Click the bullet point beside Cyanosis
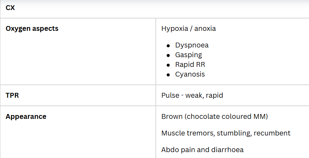Viewport: 309px width, 158px height. 168,74
